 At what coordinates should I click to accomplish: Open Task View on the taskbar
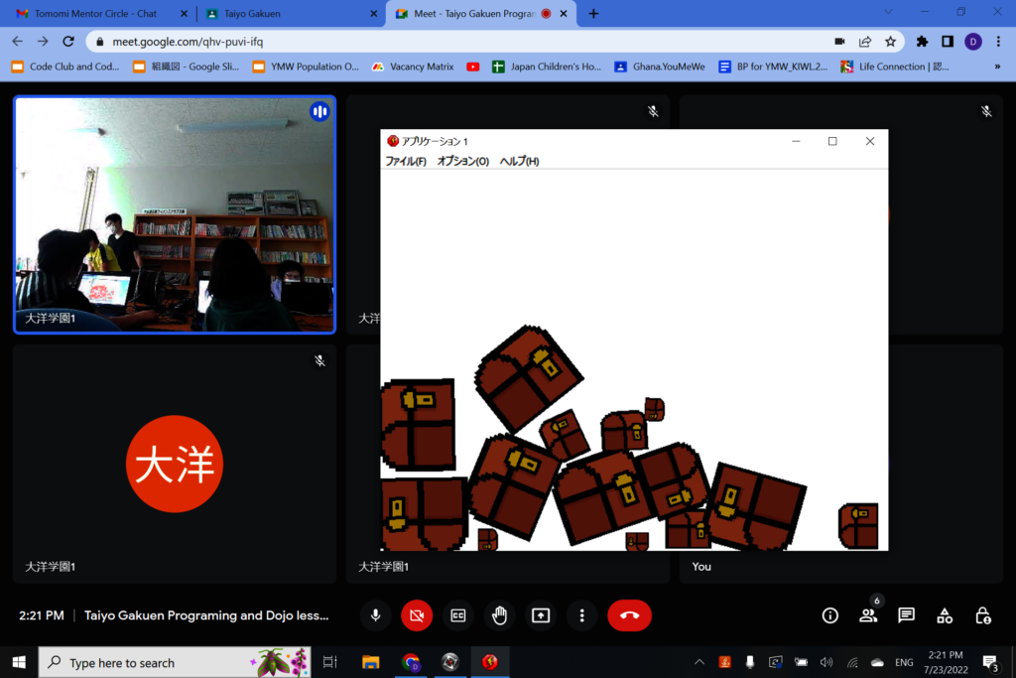pos(329,662)
